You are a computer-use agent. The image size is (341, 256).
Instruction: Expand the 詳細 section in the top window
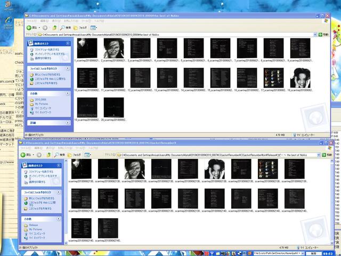point(68,123)
